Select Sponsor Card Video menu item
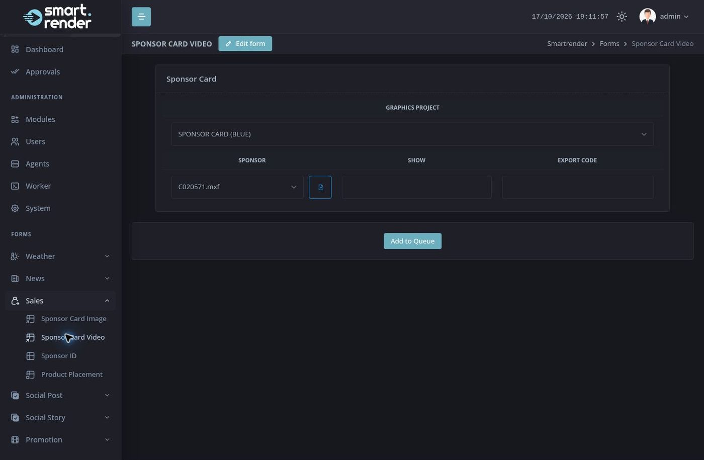Viewport: 704px width, 460px height. coord(73,337)
